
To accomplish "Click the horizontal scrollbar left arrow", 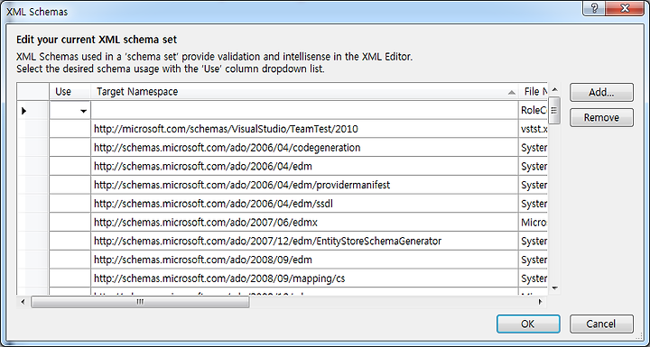I will point(23,302).
